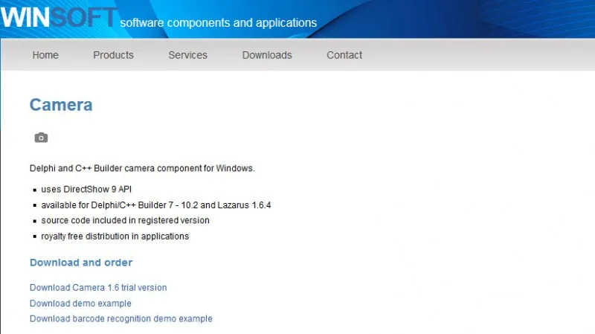Open the Downloads menu item

pyautogui.click(x=267, y=55)
